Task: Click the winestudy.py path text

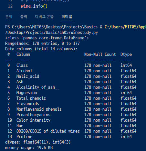Action: pyautogui.click(x=51, y=32)
